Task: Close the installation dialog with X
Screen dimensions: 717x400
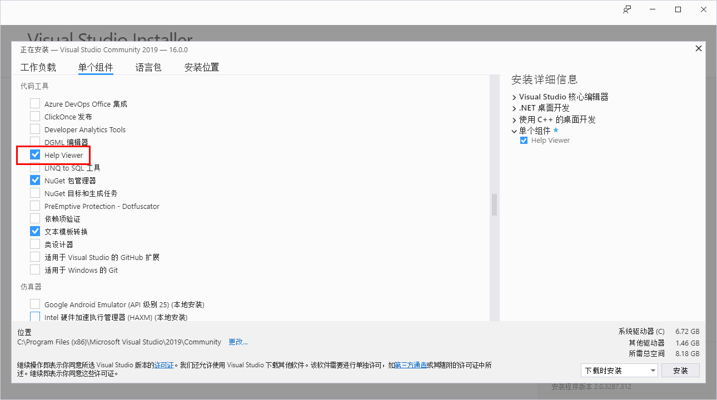Action: (699, 48)
